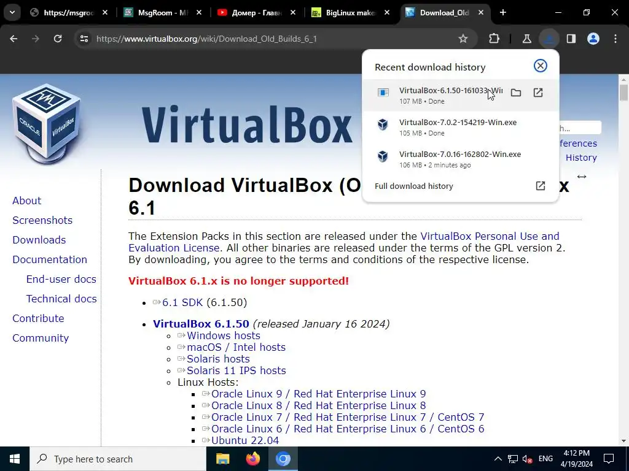Download Ubuntu 22.04 build
The height and width of the screenshot is (471, 629).
(245, 440)
